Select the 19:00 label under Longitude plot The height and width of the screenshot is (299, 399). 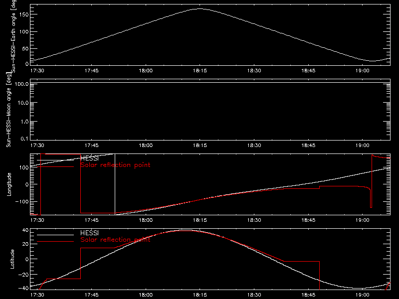click(363, 220)
